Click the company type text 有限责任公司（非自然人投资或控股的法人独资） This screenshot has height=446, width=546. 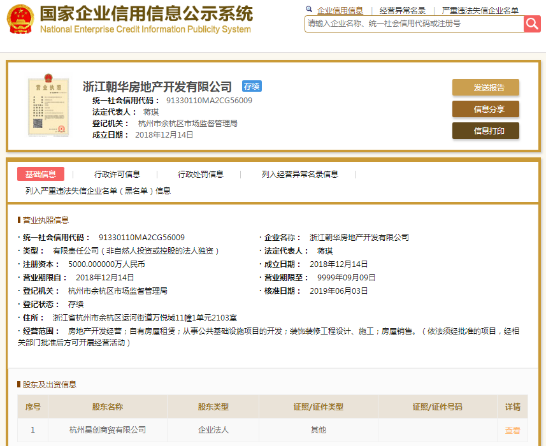(136, 251)
